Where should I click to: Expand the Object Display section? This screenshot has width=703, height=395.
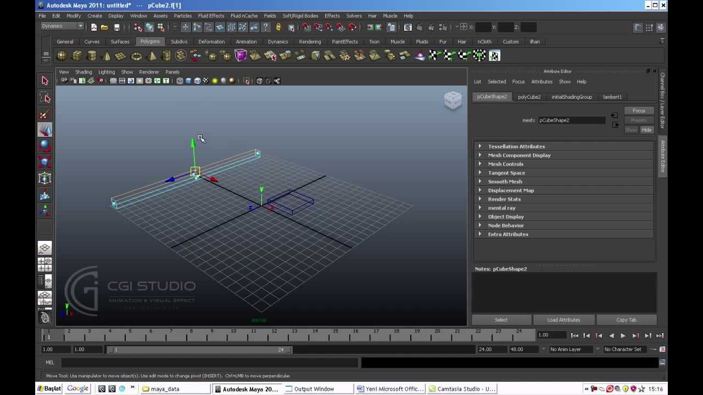click(x=564, y=217)
